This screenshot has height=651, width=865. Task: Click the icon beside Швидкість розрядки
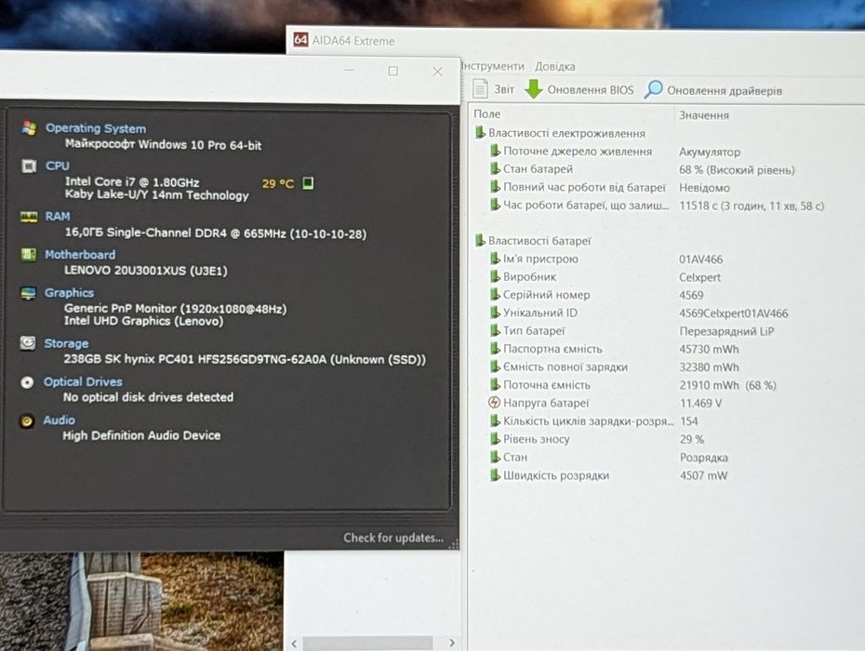tap(495, 474)
